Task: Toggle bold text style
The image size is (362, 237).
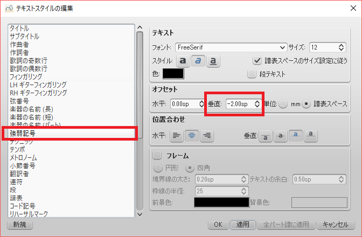Action: pyautogui.click(x=183, y=61)
